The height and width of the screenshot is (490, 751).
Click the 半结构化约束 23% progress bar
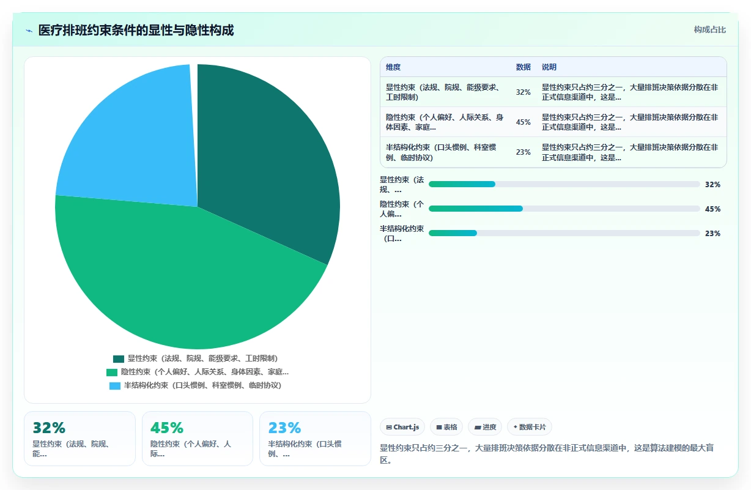(564, 233)
